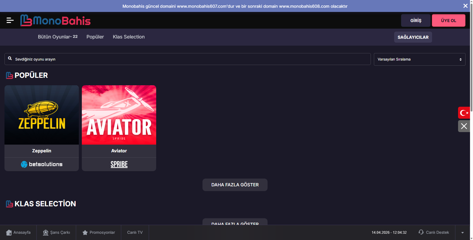Click DAHA FAZLA GÖSTER under Popüler

[x=235, y=185]
